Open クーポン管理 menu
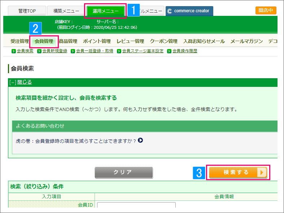 (163, 41)
